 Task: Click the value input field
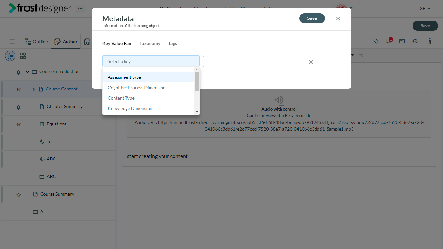pyautogui.click(x=252, y=62)
